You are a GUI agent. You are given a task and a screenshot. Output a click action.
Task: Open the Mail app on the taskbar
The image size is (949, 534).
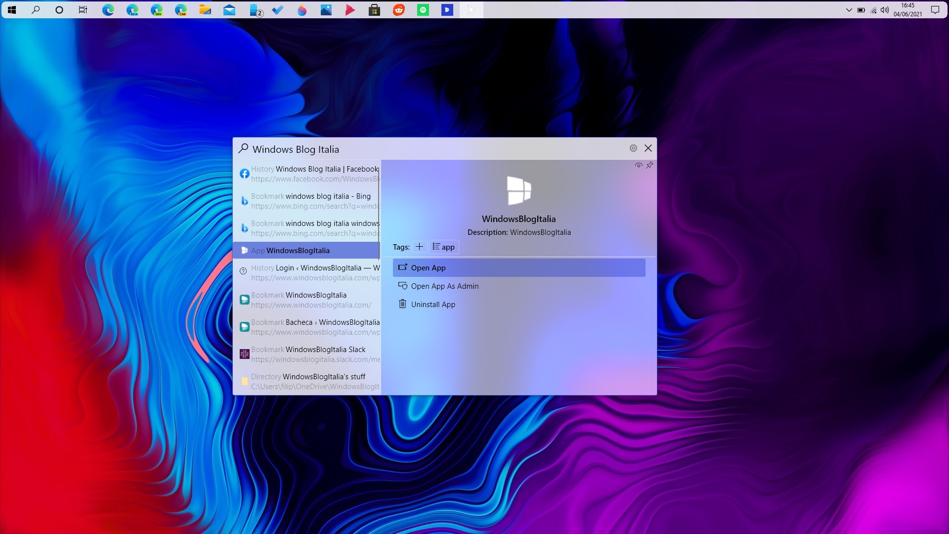point(229,9)
